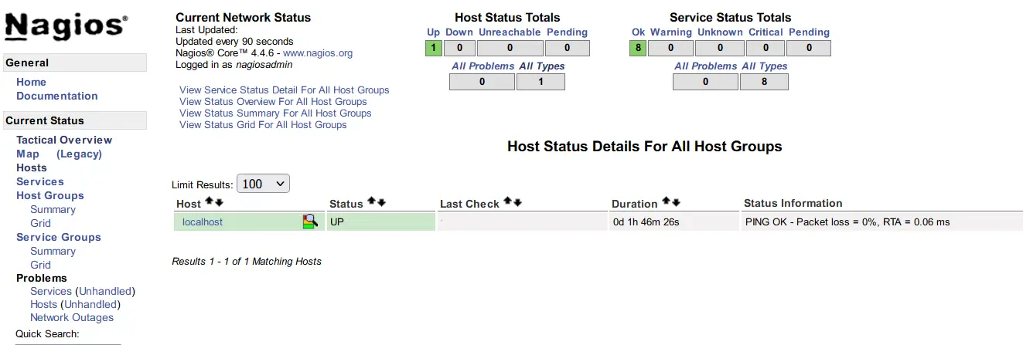View Status Grid For All Host Groups
The width and height of the screenshot is (1023, 345).
(x=263, y=125)
